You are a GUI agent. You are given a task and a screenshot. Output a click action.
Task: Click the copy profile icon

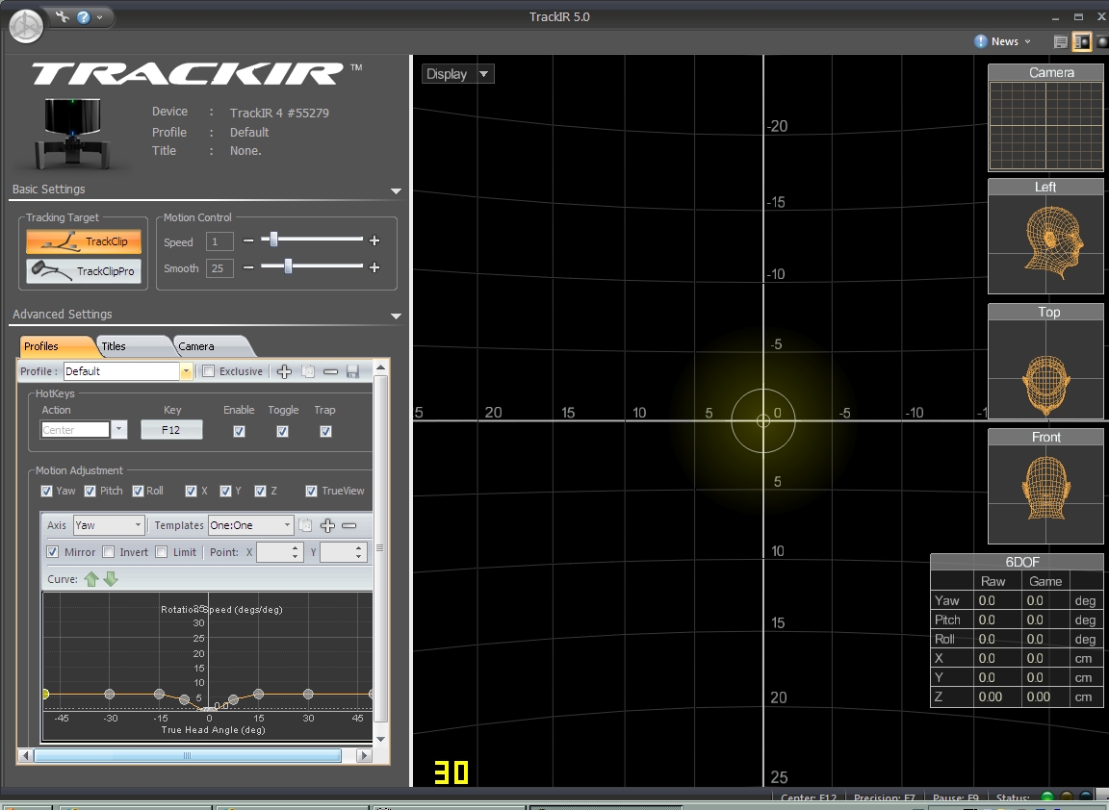(308, 371)
